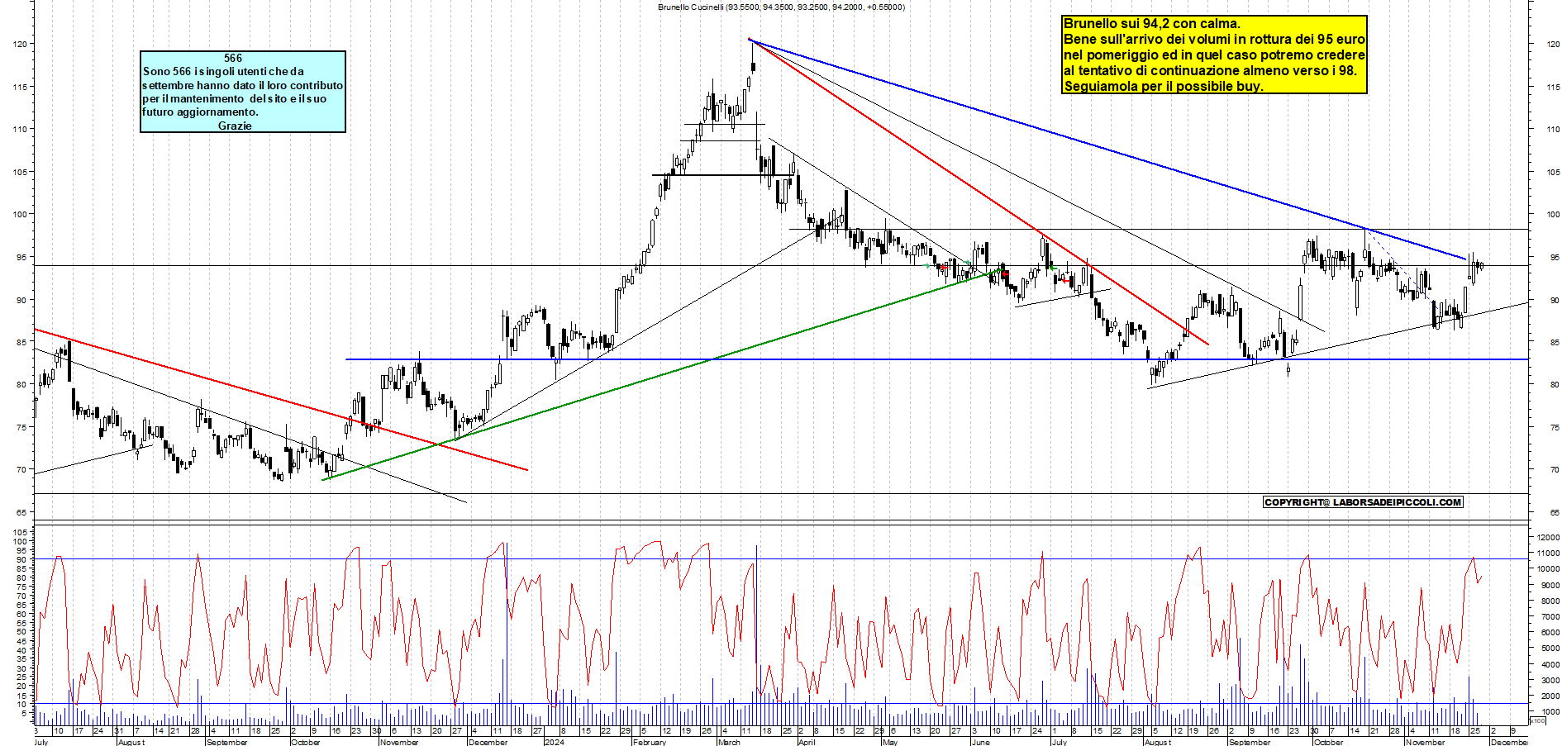1562x746 pixels.
Task: Click the 'June' month label on the time axis
Action: pos(979,742)
